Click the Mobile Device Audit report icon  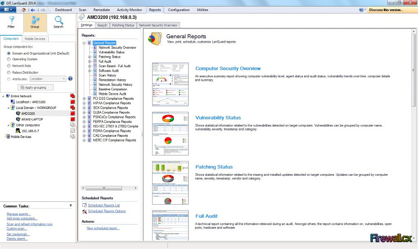(x=95, y=94)
